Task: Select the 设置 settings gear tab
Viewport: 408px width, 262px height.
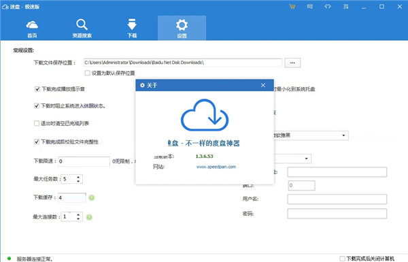Action: pos(182,28)
